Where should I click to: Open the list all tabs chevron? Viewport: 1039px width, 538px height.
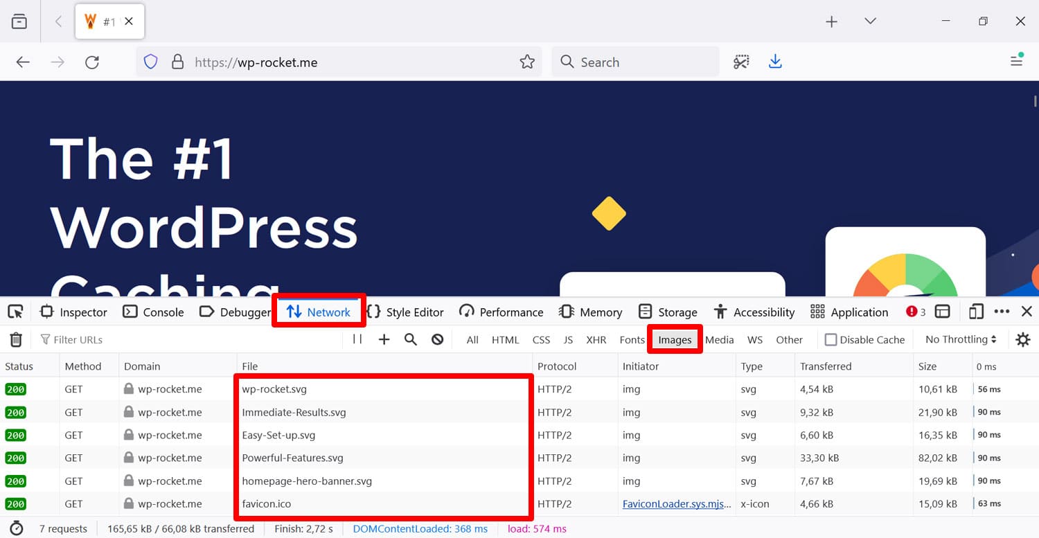(x=871, y=21)
